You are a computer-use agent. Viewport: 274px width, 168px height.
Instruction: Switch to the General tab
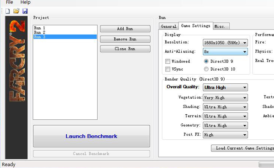click(x=169, y=26)
